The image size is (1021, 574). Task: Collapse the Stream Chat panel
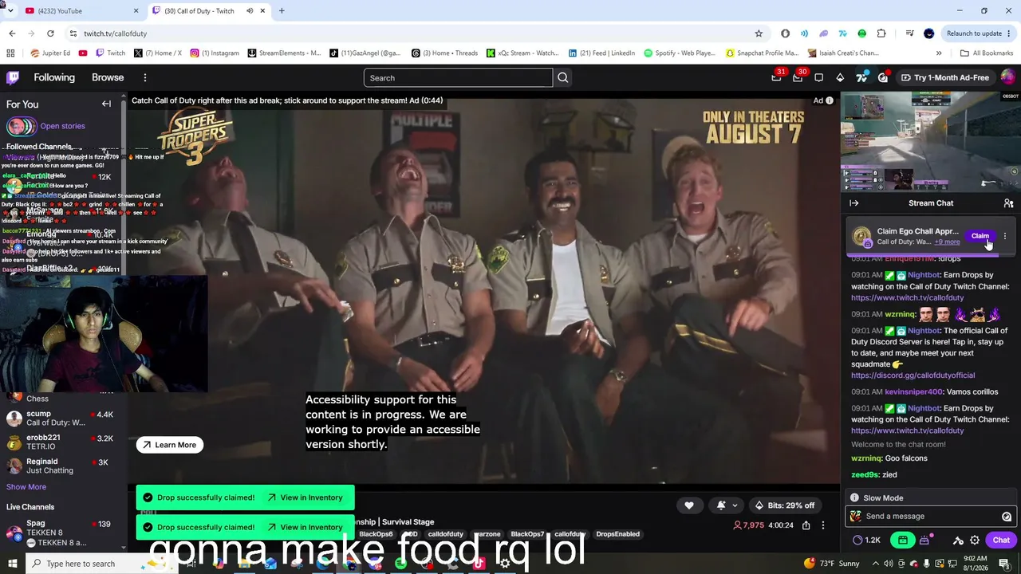pyautogui.click(x=854, y=203)
